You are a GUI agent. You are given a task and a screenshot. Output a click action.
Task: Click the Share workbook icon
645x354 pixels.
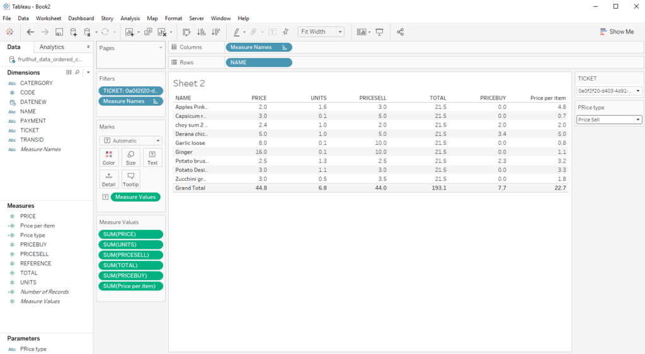pos(401,31)
